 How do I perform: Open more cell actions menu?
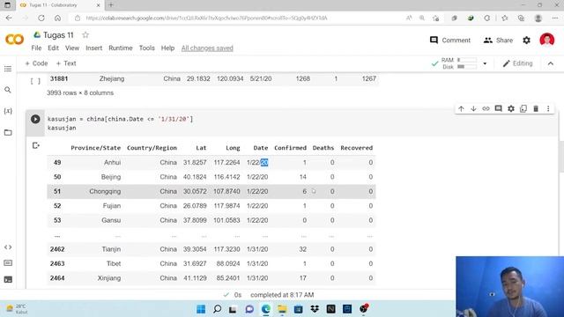pyautogui.click(x=548, y=108)
